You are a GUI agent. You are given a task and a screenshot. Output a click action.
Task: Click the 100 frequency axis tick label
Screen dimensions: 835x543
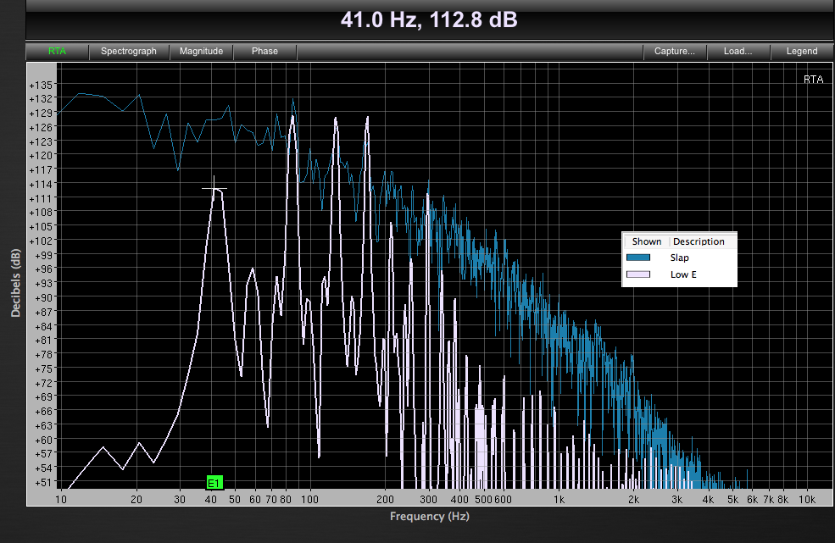click(309, 499)
